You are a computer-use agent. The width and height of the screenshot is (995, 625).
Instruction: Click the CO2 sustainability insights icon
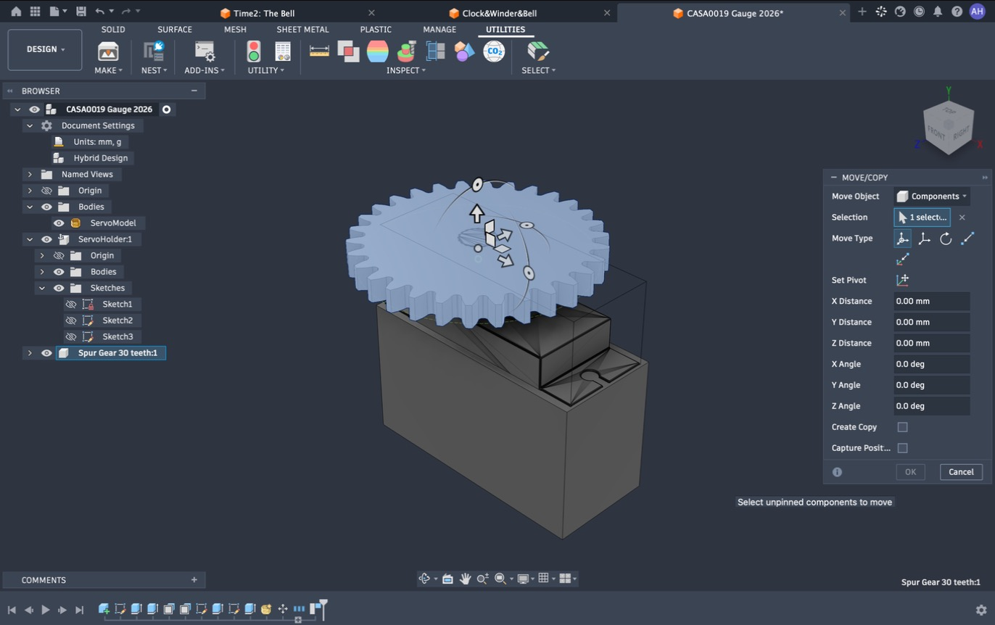click(x=494, y=51)
